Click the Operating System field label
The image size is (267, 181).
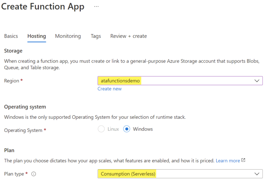(23, 130)
